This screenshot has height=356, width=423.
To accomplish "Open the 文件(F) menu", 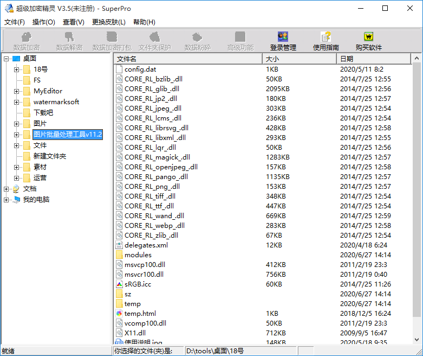I will tap(15, 22).
